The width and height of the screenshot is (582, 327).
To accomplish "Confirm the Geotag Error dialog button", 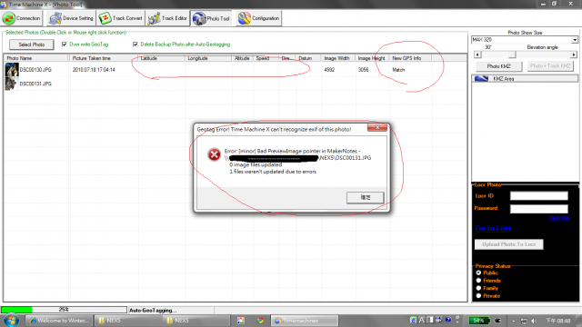I will 366,198.
